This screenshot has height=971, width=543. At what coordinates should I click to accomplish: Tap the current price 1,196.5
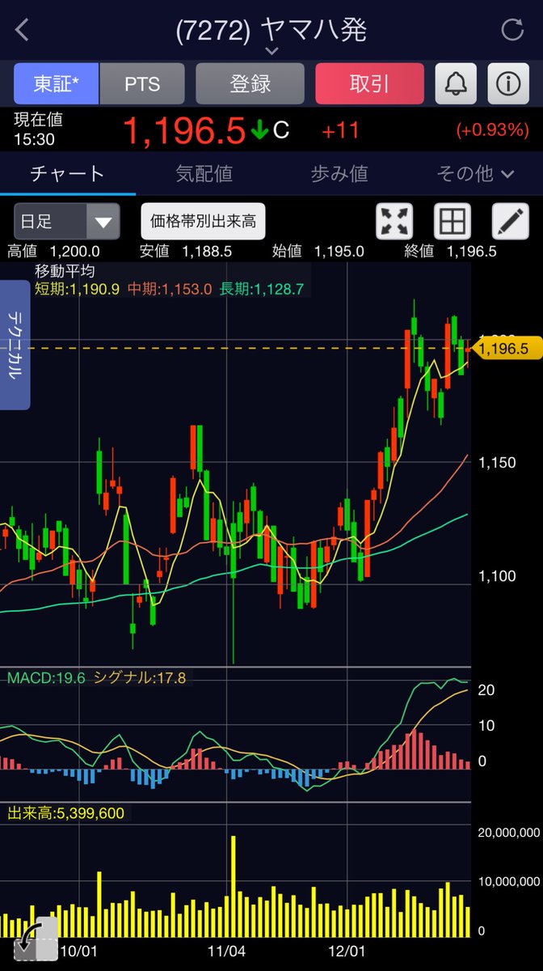[183, 130]
